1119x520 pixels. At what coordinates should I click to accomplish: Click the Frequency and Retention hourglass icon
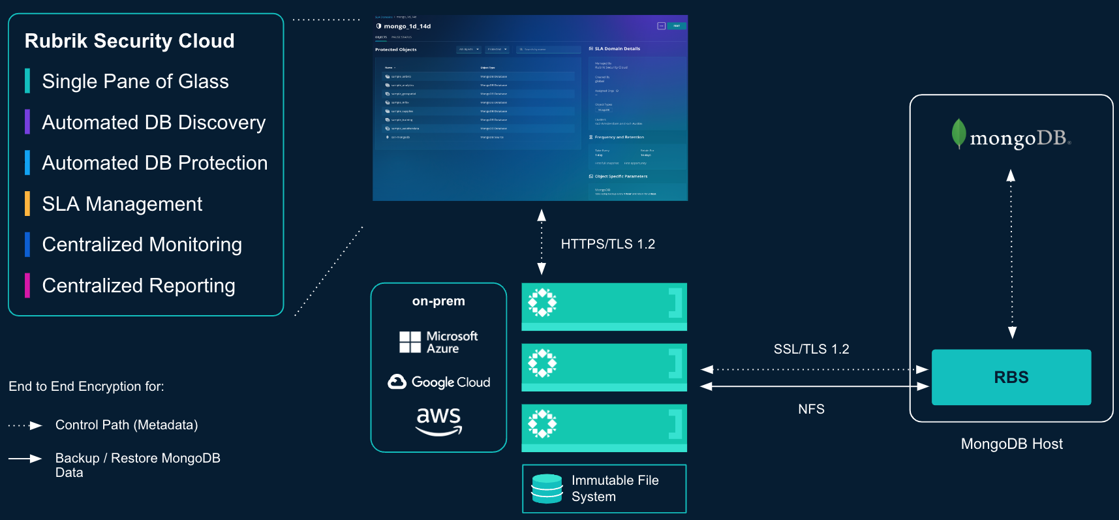click(590, 137)
